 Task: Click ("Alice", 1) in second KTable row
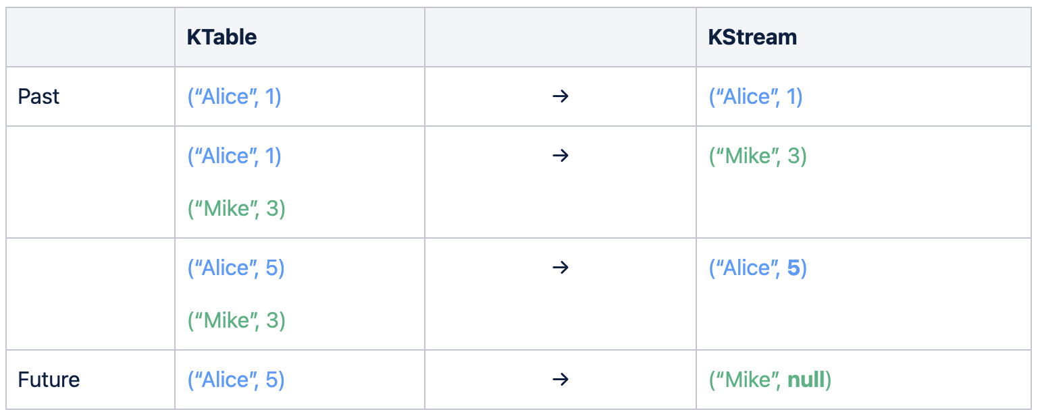click(234, 156)
